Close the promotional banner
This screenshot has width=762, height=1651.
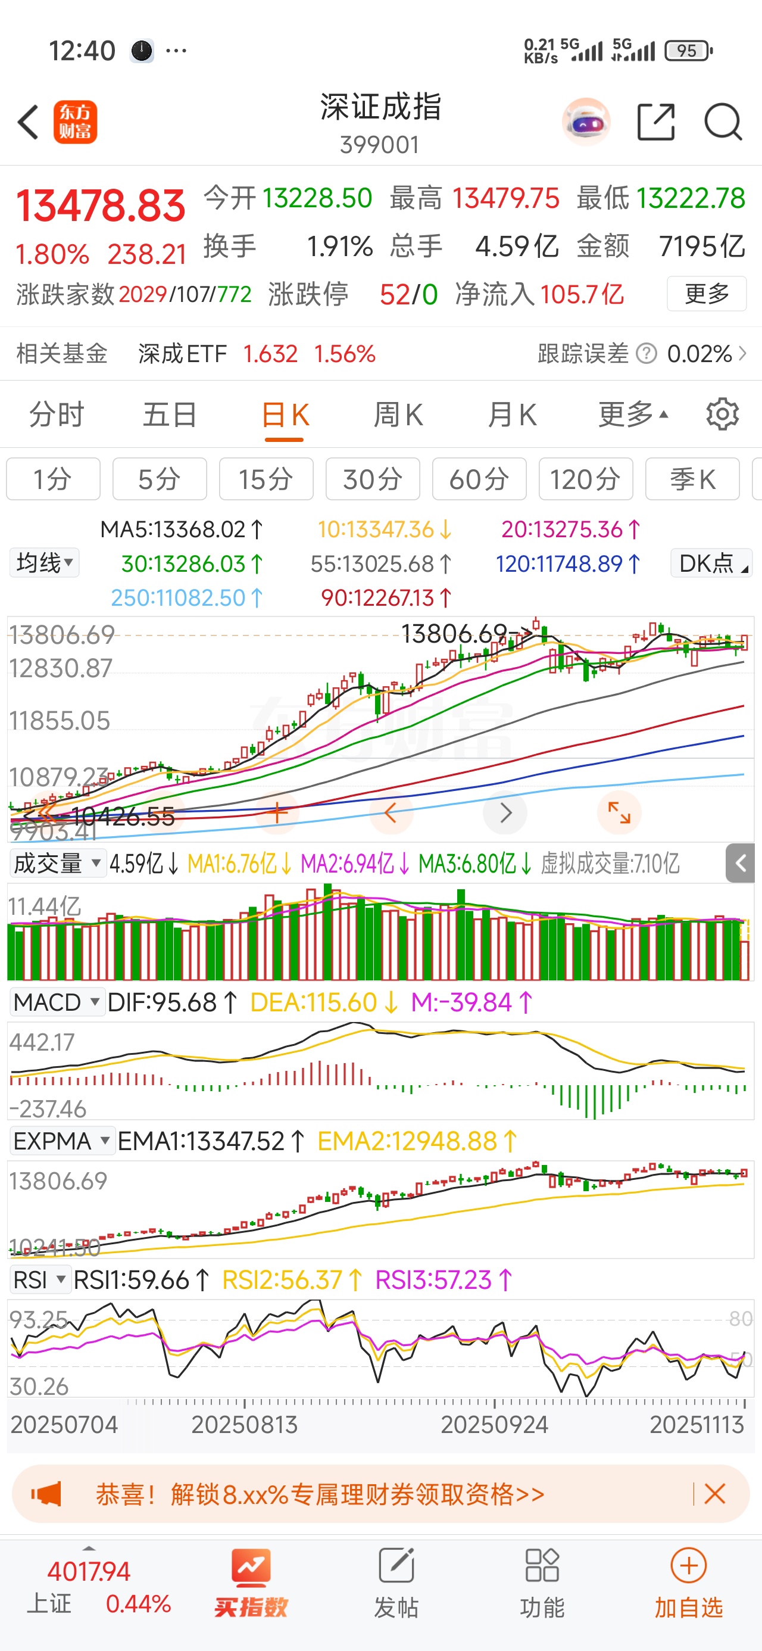714,1494
